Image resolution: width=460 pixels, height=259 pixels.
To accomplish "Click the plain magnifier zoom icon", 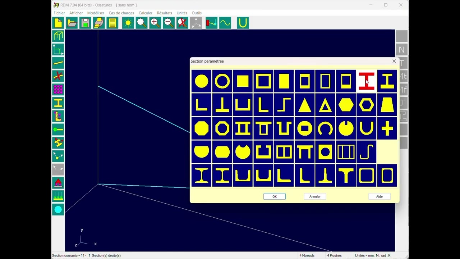I will [142, 23].
